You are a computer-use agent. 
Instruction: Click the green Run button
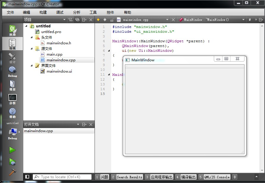(x=12, y=150)
